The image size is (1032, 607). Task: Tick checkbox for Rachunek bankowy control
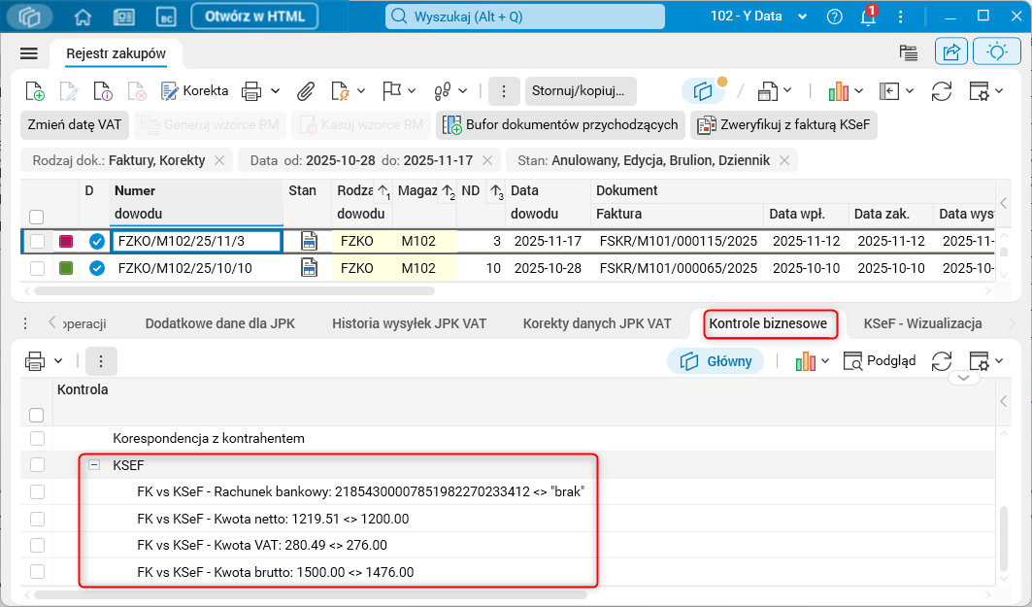click(x=37, y=491)
